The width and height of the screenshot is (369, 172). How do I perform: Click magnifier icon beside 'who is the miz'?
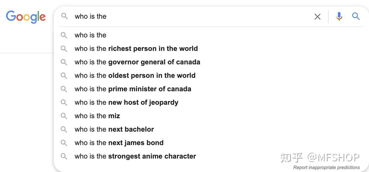[x=64, y=116]
